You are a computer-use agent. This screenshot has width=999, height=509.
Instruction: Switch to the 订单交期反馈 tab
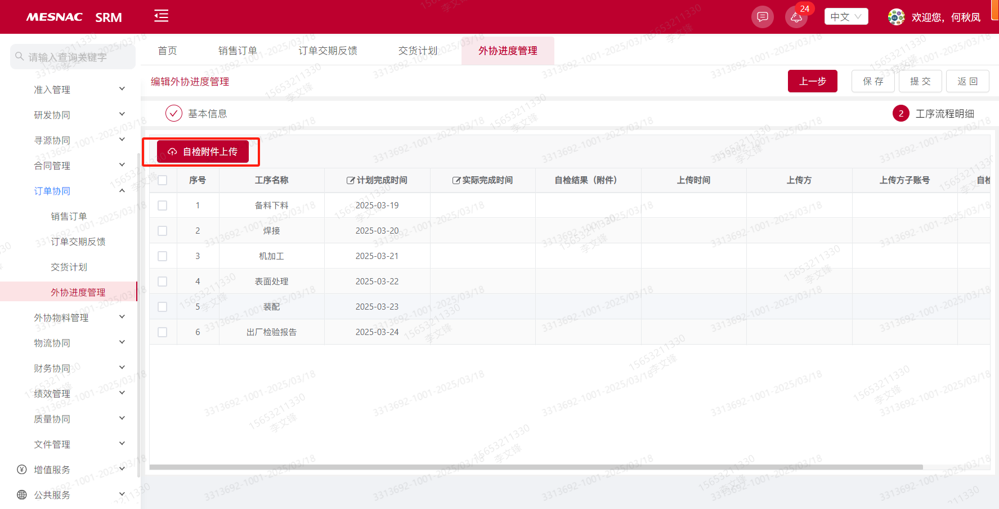pos(328,51)
